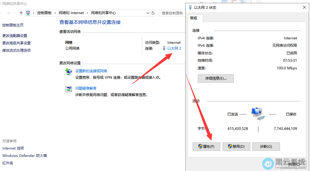This screenshot has width=310, height=171.
Task: Click the forward navigation arrow
Action: [x=8, y=13]
